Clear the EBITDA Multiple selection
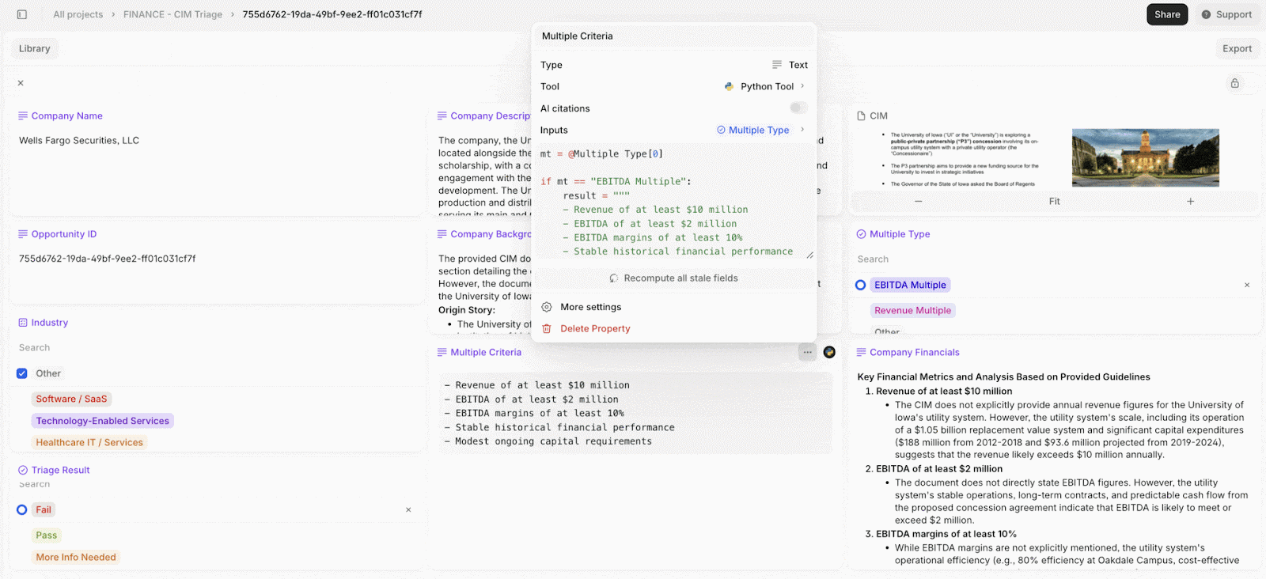 tap(1247, 285)
